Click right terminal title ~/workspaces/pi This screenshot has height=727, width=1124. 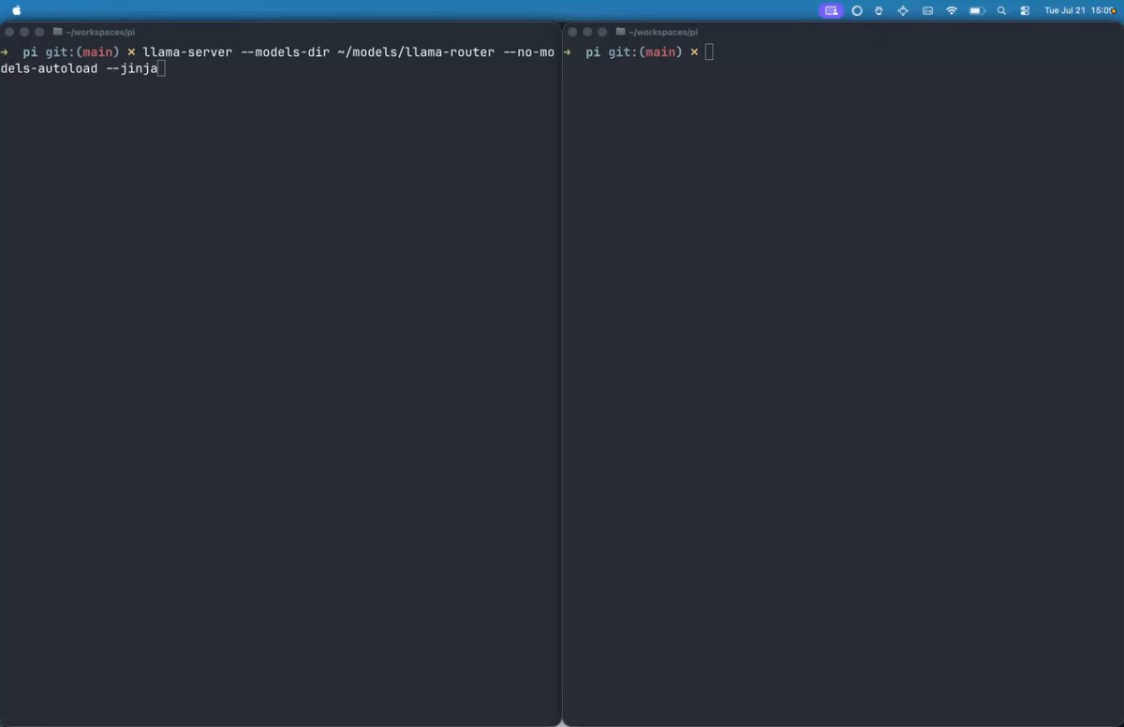click(x=662, y=32)
